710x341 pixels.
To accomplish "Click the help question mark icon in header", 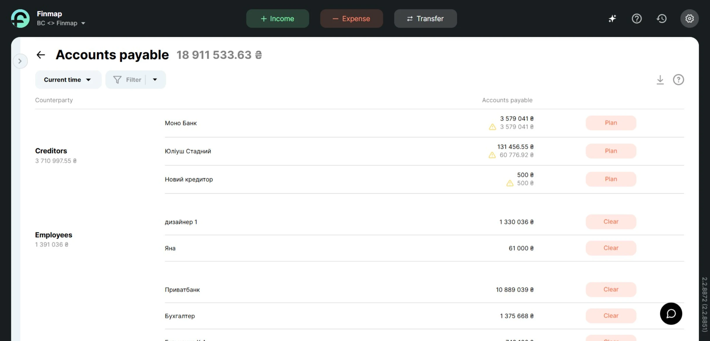I will (x=637, y=18).
